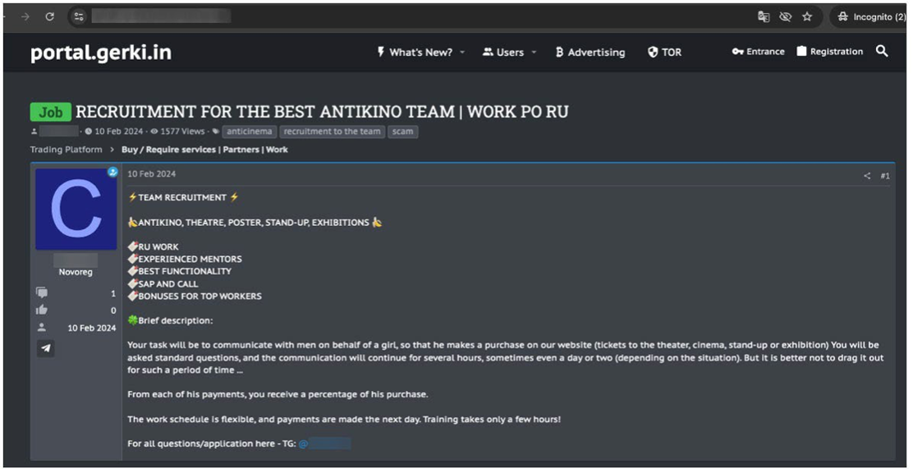Open the poster's Telegram icon button
The image size is (913, 474).
[x=45, y=348]
